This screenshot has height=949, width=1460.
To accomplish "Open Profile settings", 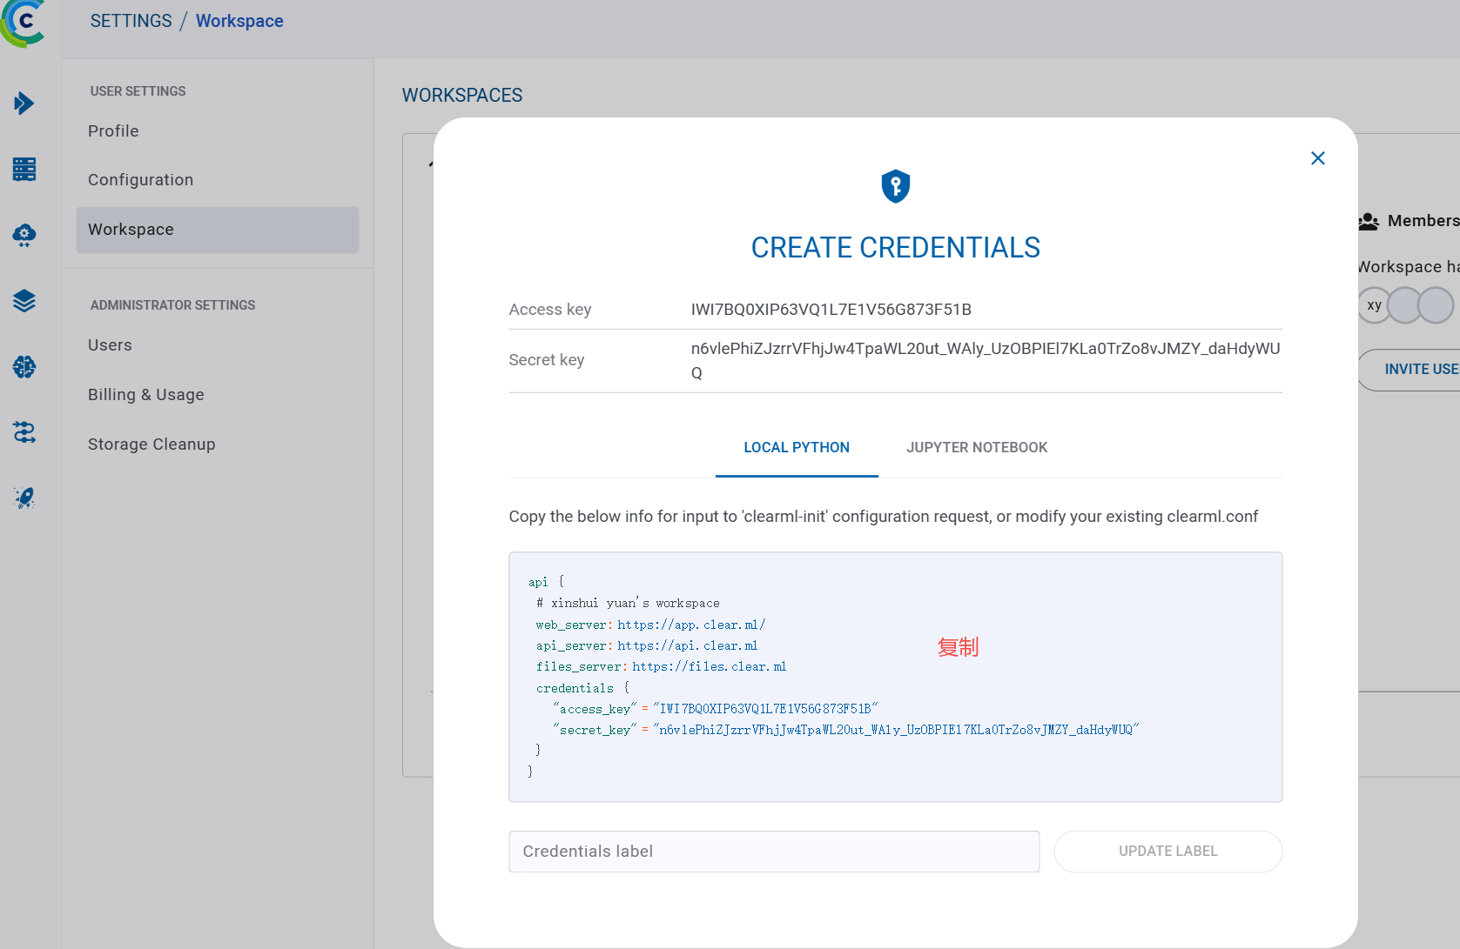I will (x=113, y=131).
